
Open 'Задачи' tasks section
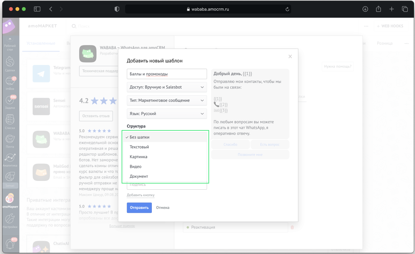(x=10, y=102)
